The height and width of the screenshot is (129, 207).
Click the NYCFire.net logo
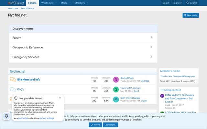click(x=16, y=3)
